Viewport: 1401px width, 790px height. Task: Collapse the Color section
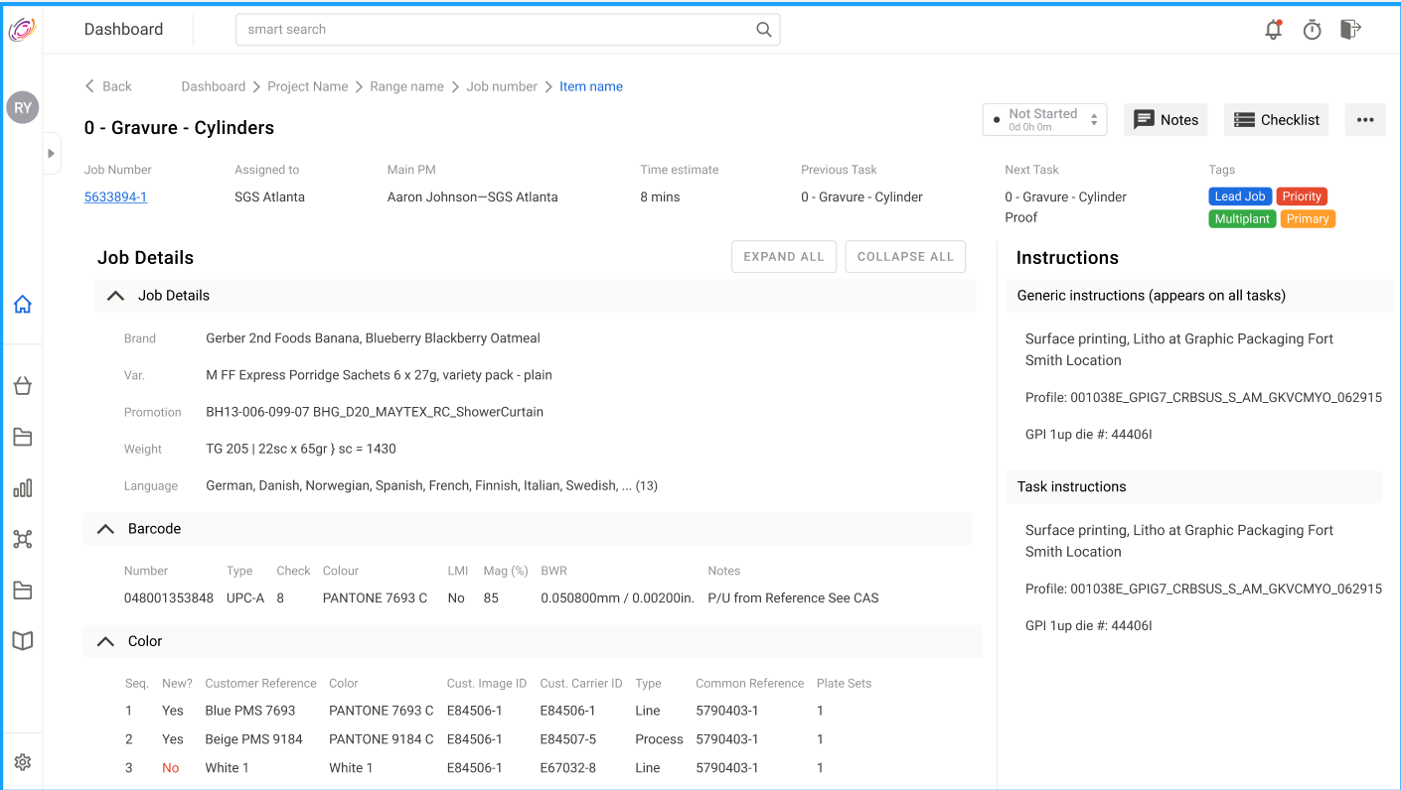point(106,641)
